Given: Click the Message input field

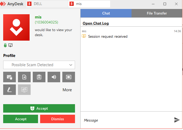Looking at the screenshot, I should (x=127, y=120).
